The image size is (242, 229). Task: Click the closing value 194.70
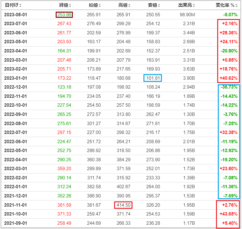64,96
